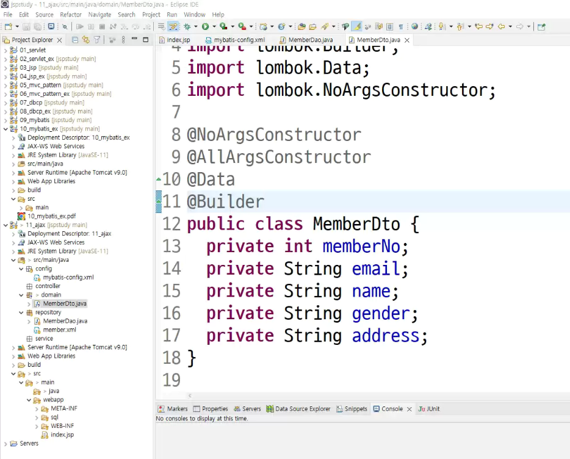
Task: Toggle Link with Editor in Project Explorer
Action: pos(86,40)
